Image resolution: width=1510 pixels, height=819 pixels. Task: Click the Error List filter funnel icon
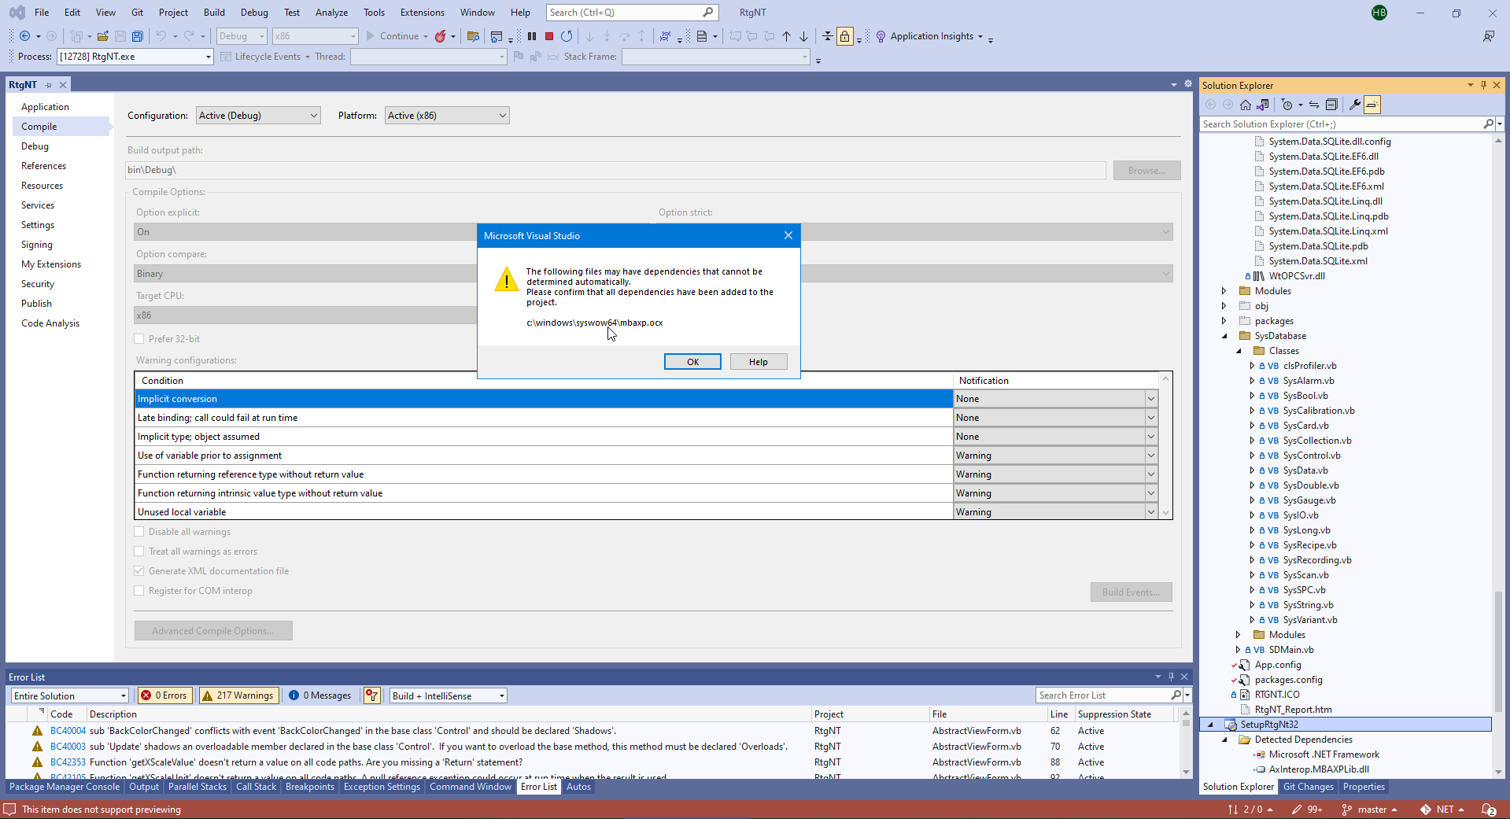click(372, 695)
